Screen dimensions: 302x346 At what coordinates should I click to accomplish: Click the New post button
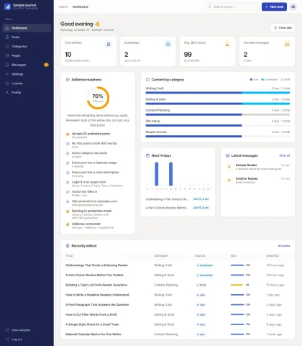coord(274,6)
